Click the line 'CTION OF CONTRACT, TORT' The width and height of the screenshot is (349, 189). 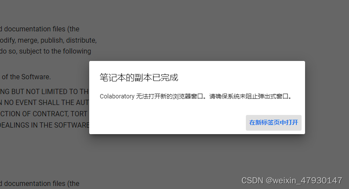(x=44, y=114)
